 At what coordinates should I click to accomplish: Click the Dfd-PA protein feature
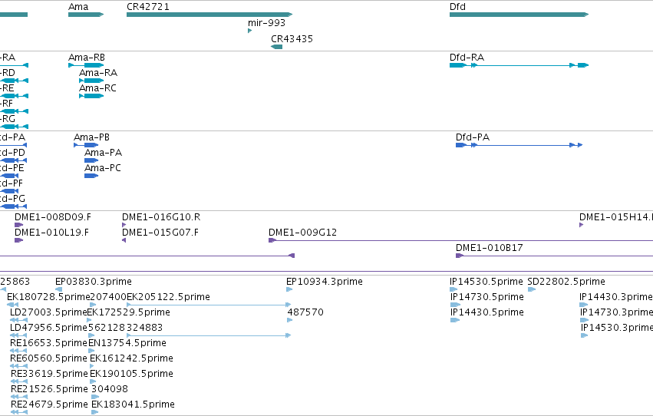519,145
